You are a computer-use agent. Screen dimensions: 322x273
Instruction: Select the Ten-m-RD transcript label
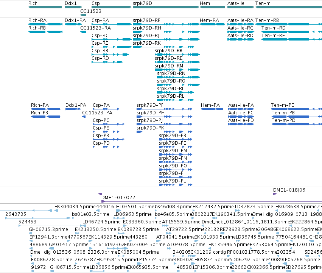(274, 28)
